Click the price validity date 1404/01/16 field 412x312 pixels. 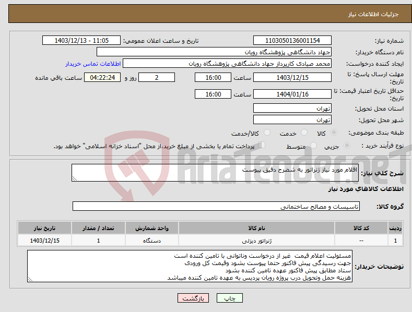pyautogui.click(x=292, y=94)
